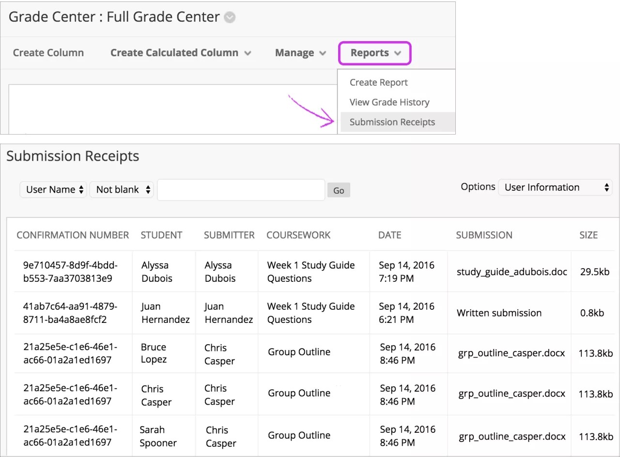Screen dimensions: 620x457
Task: Open the Manage dropdown menu
Action: [x=300, y=53]
